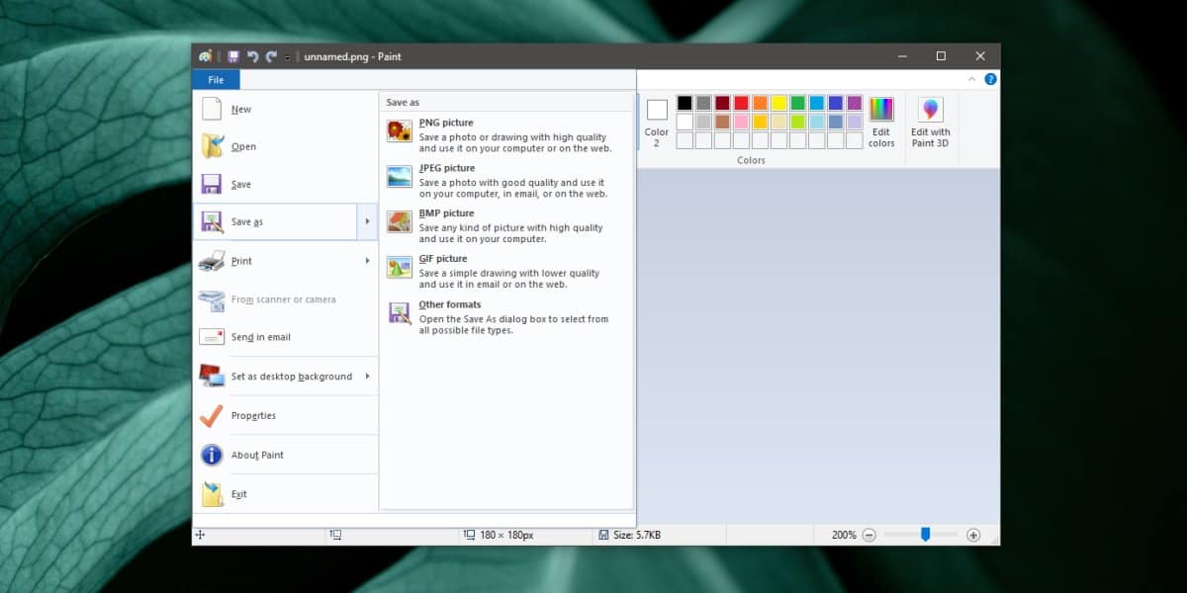
Task: Pick the blue-gray color swatch
Action: (x=836, y=122)
